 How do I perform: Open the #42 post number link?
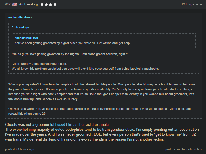coord(8,4)
